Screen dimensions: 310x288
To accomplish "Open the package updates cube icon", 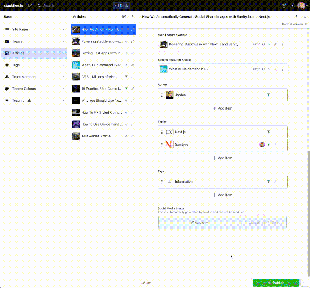I will tap(284, 6).
